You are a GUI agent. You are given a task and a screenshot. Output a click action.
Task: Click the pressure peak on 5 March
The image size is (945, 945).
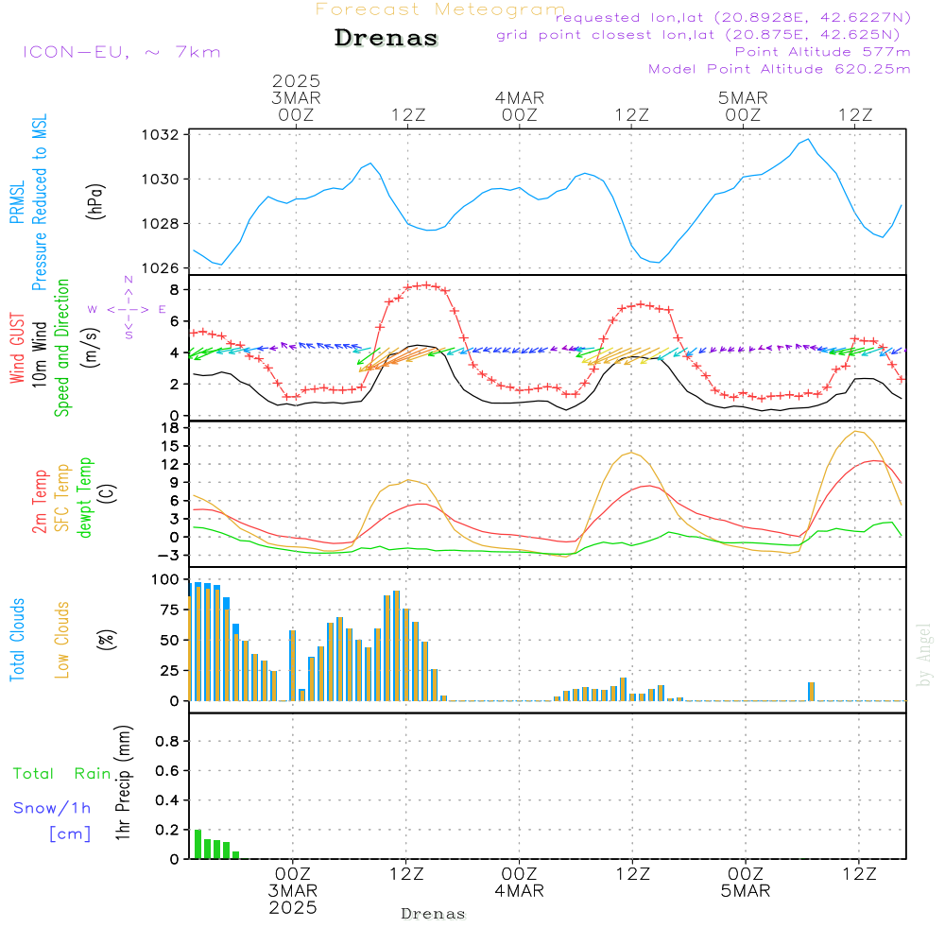point(808,139)
